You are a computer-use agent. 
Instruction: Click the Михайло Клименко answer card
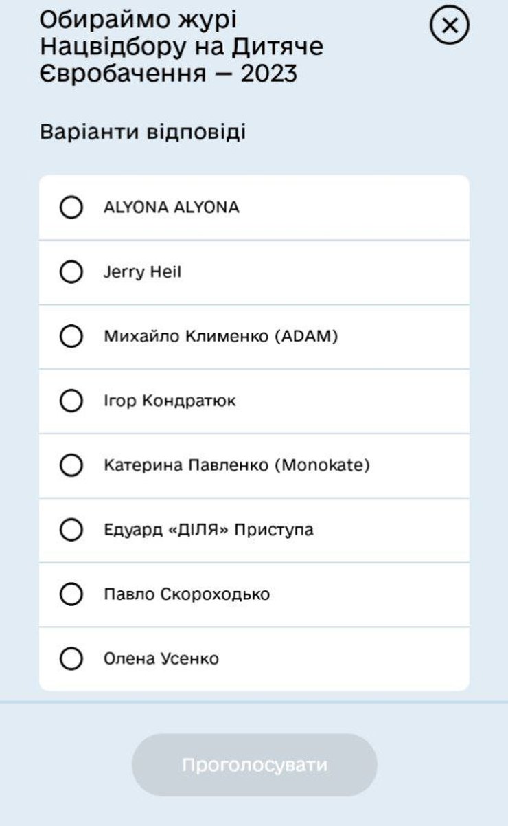(x=254, y=335)
